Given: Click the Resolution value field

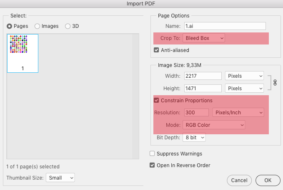Looking at the screenshot, I should pyautogui.click(x=195, y=112).
